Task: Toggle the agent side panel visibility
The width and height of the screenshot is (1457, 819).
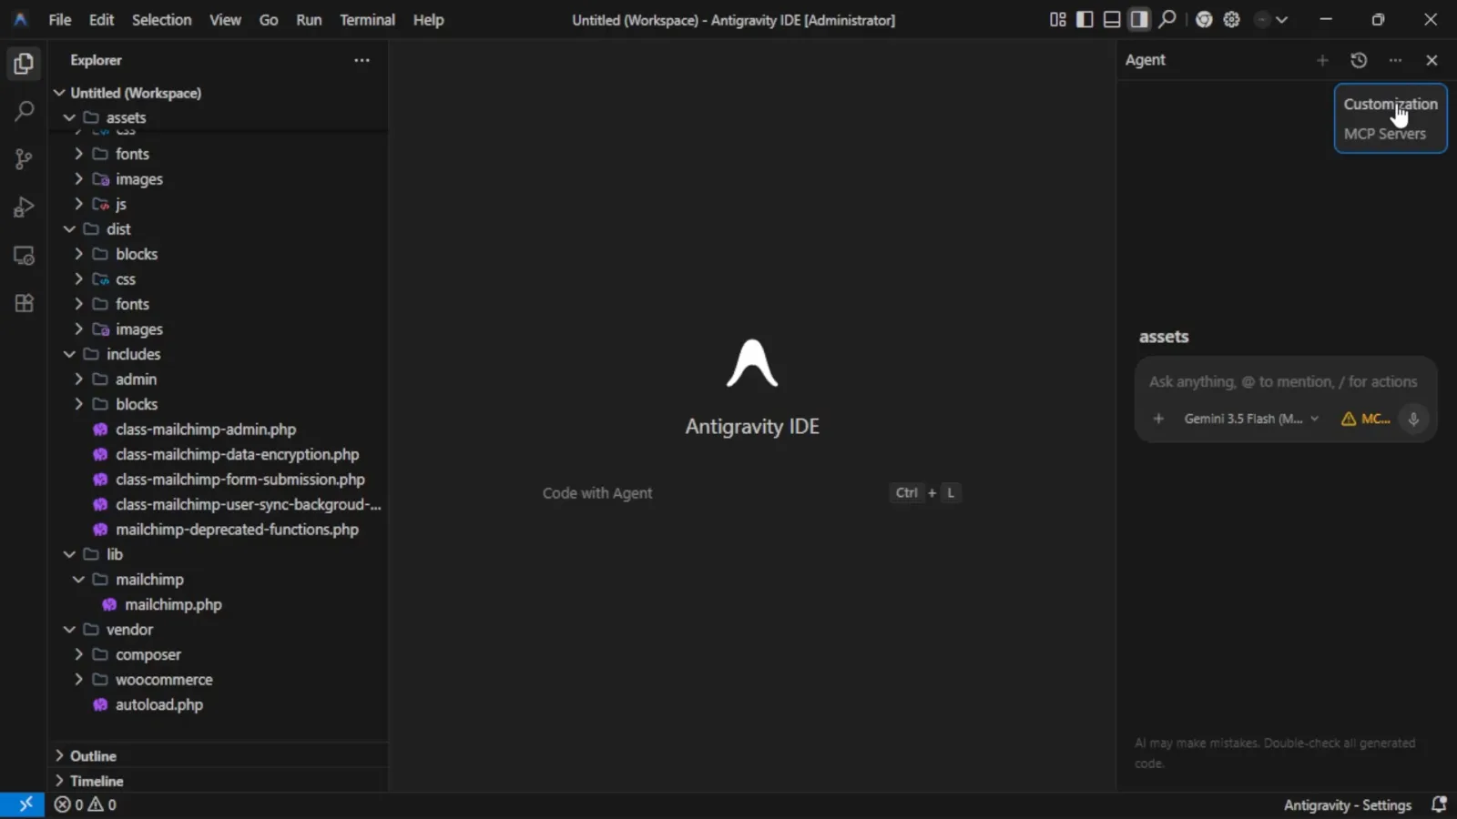Action: [1139, 19]
